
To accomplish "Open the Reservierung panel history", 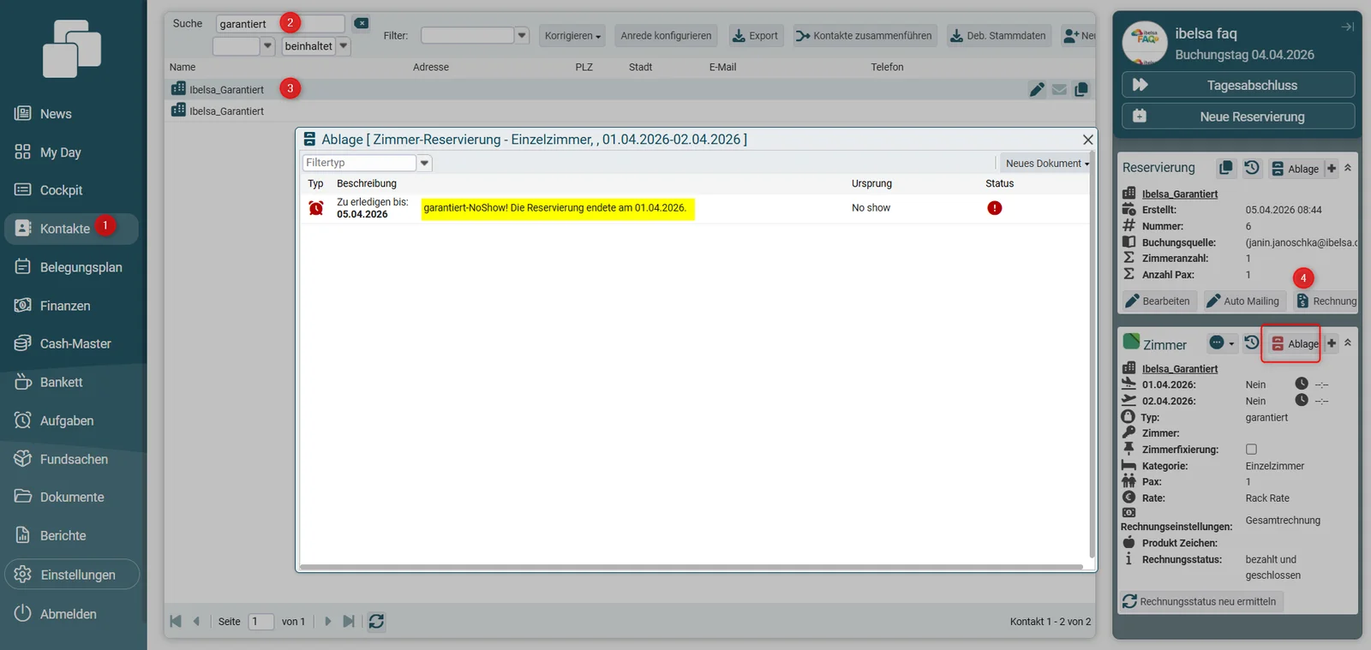I will coord(1252,168).
